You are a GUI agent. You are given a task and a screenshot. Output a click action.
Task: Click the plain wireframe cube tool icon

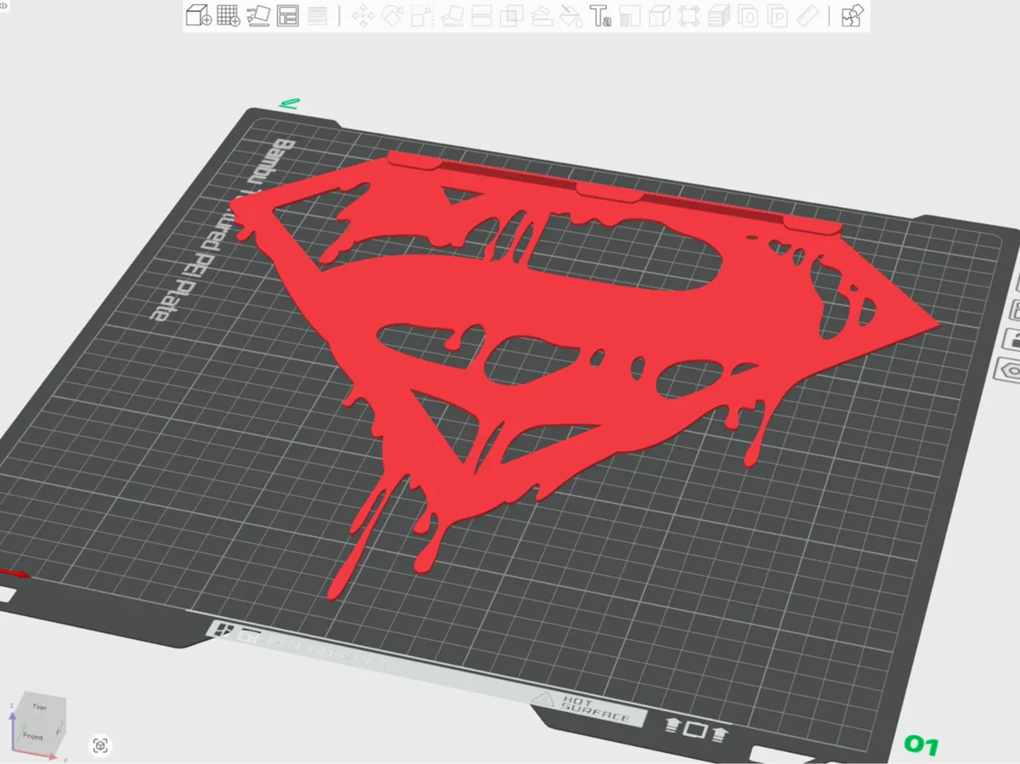[660, 15]
